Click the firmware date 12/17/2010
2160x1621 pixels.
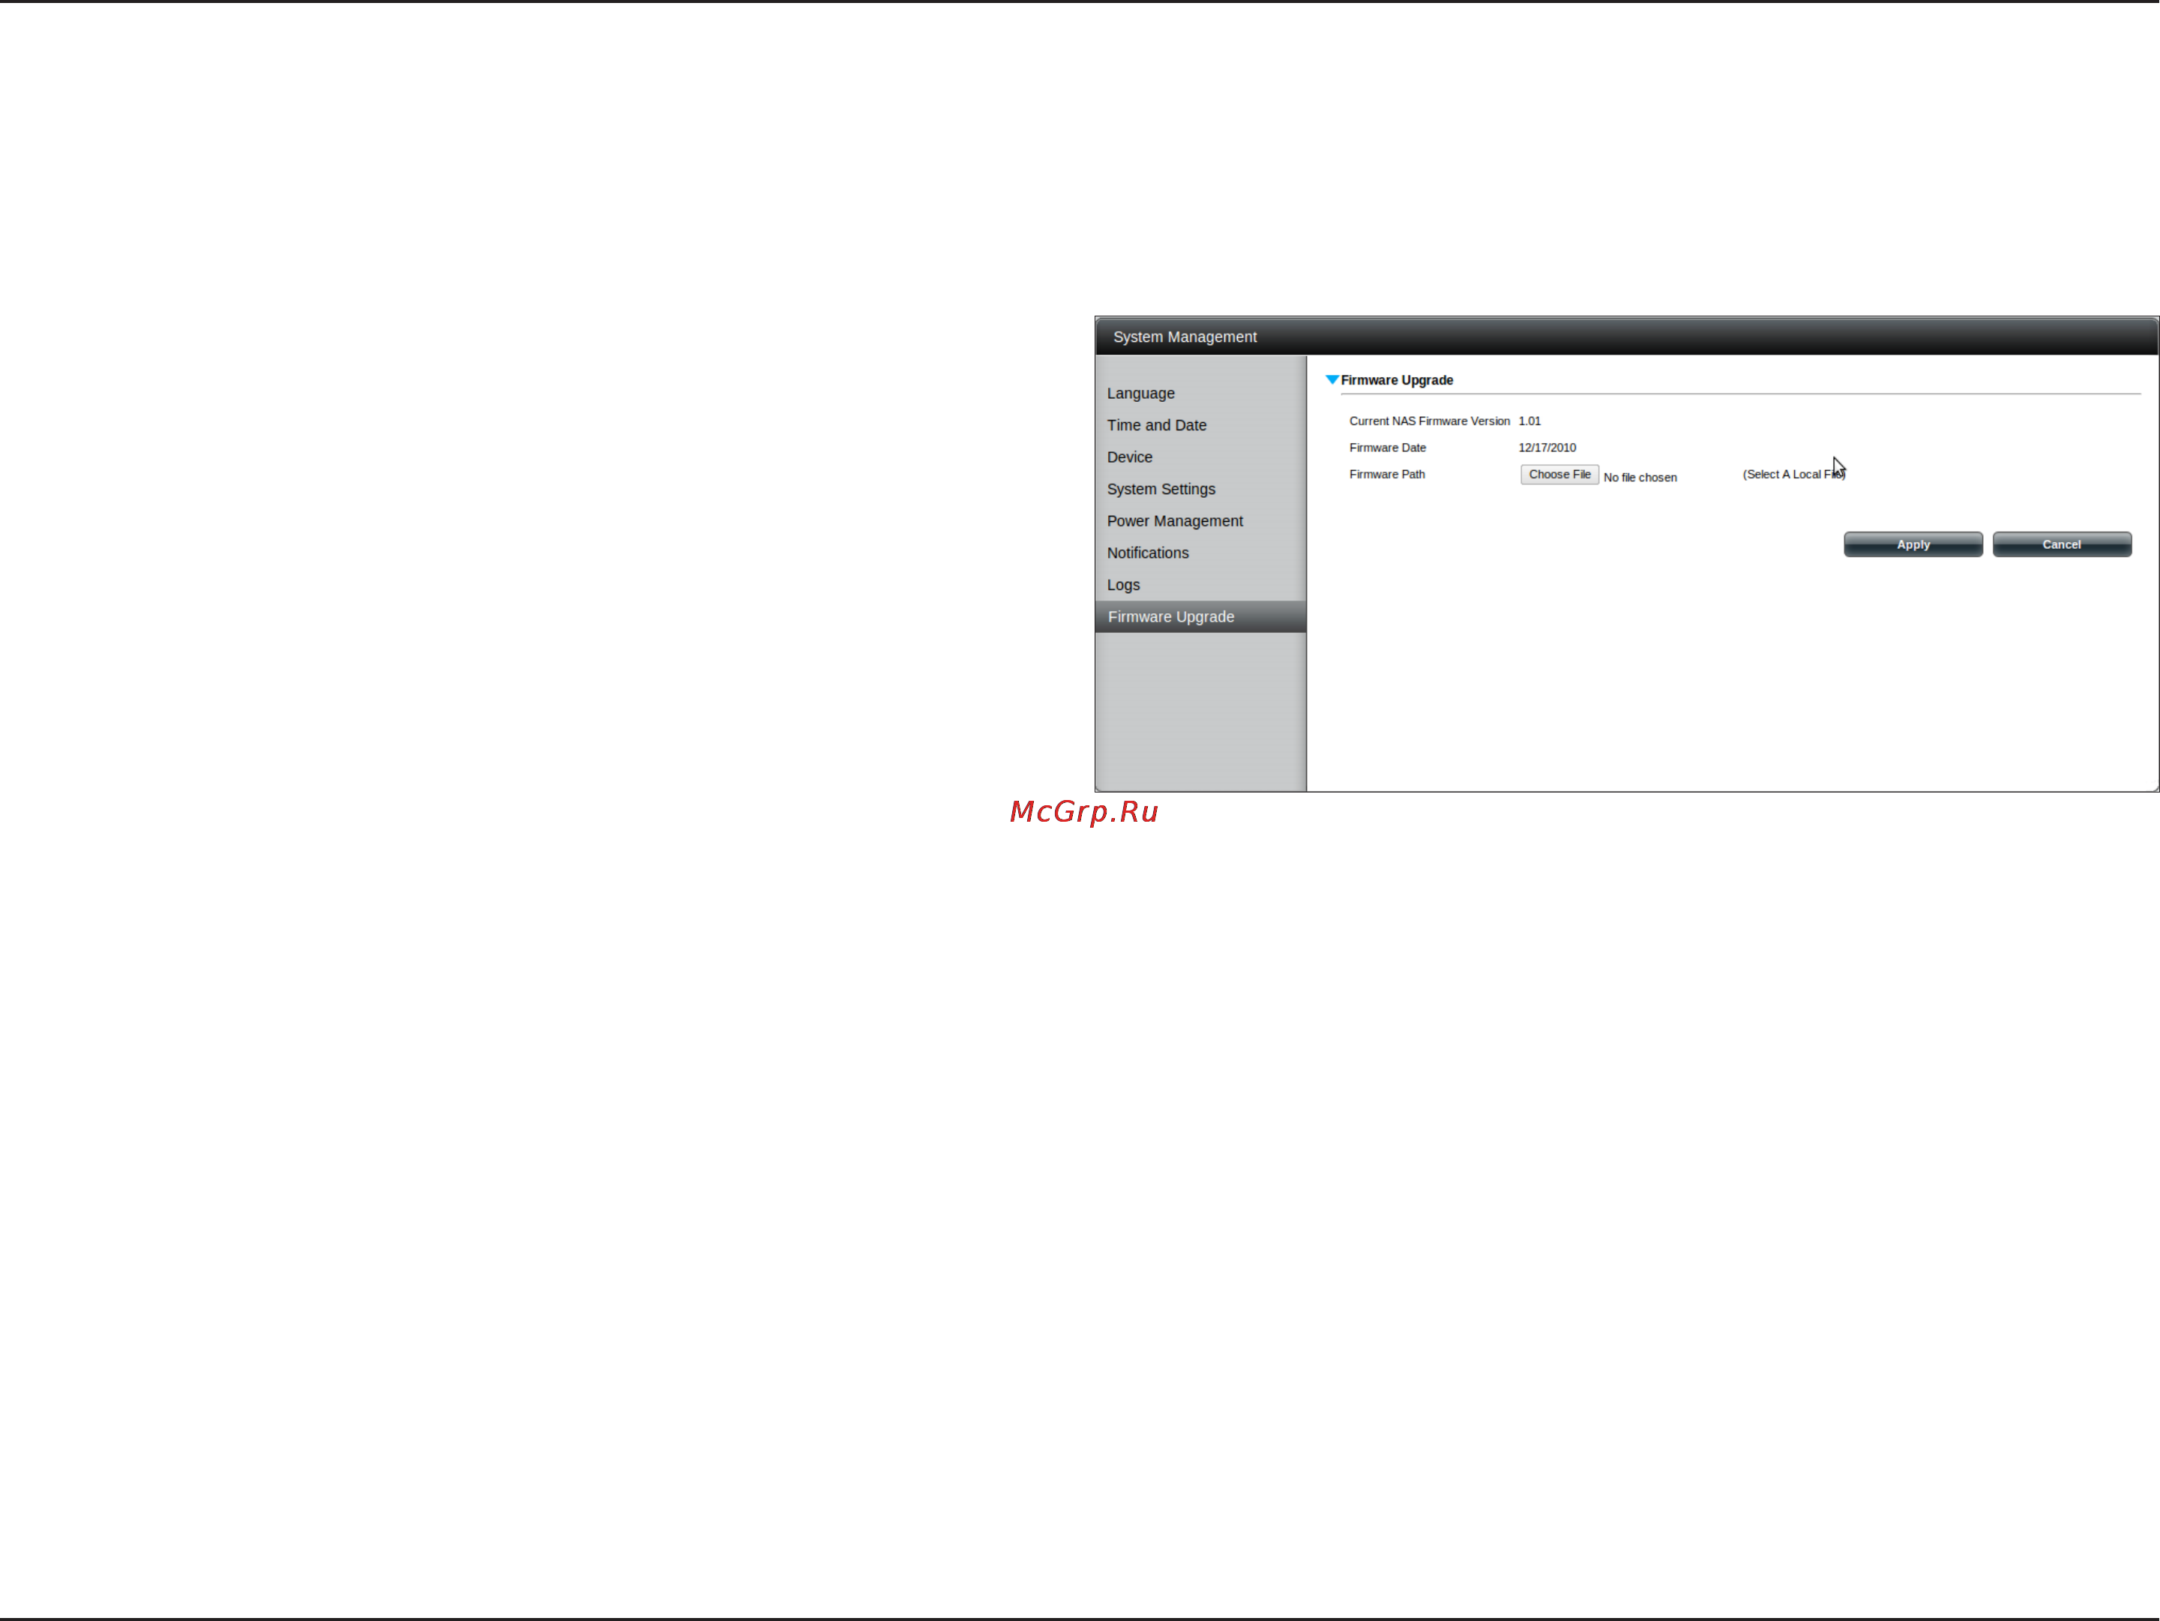(x=1547, y=448)
